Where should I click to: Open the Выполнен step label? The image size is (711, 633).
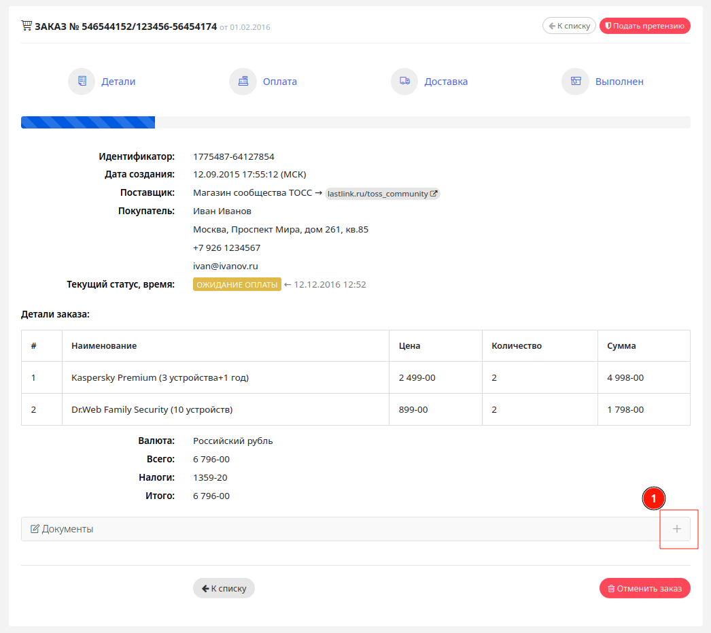point(619,82)
